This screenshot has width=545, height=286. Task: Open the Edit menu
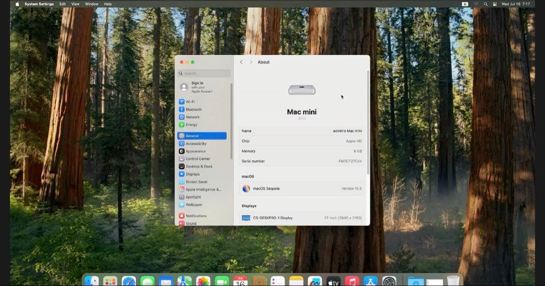click(x=63, y=4)
